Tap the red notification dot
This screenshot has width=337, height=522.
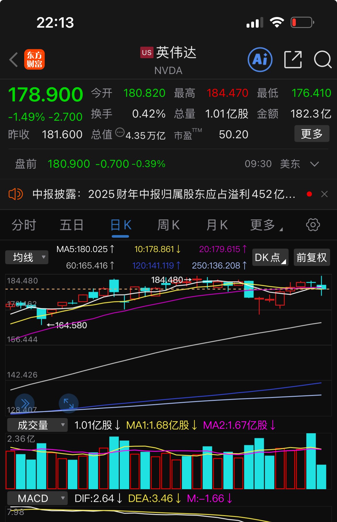click(309, 194)
